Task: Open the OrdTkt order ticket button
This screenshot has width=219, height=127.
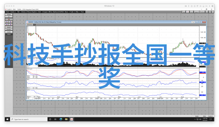Action: click(x=61, y=12)
